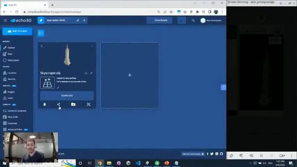The width and height of the screenshot is (297, 167).
Task: Edit the blue-water-4646 project name
Action: coord(77,20)
